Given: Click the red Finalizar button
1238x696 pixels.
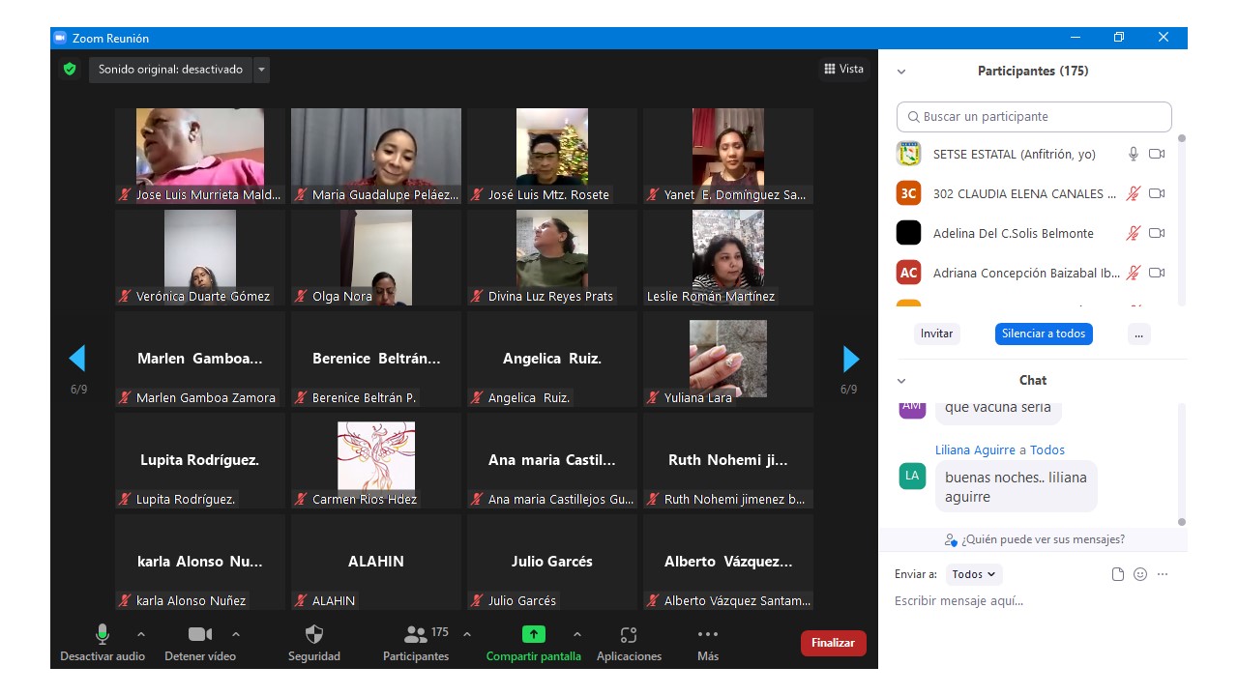Looking at the screenshot, I should pos(834,643).
